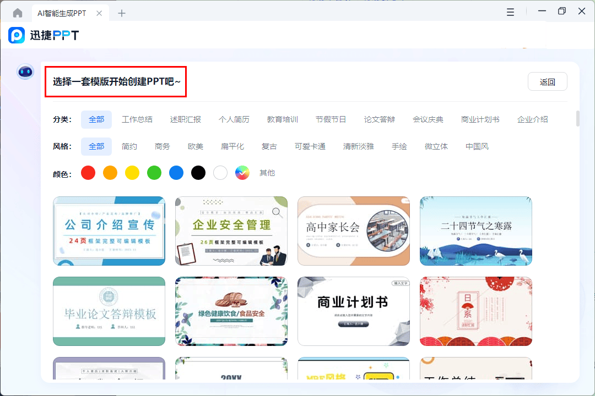Filter category by 商业计划书
This screenshot has width=595, height=396.
(x=480, y=120)
